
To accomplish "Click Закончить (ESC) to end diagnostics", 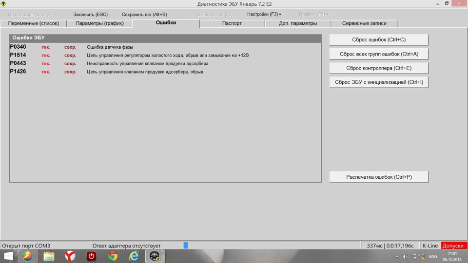I will pos(91,14).
